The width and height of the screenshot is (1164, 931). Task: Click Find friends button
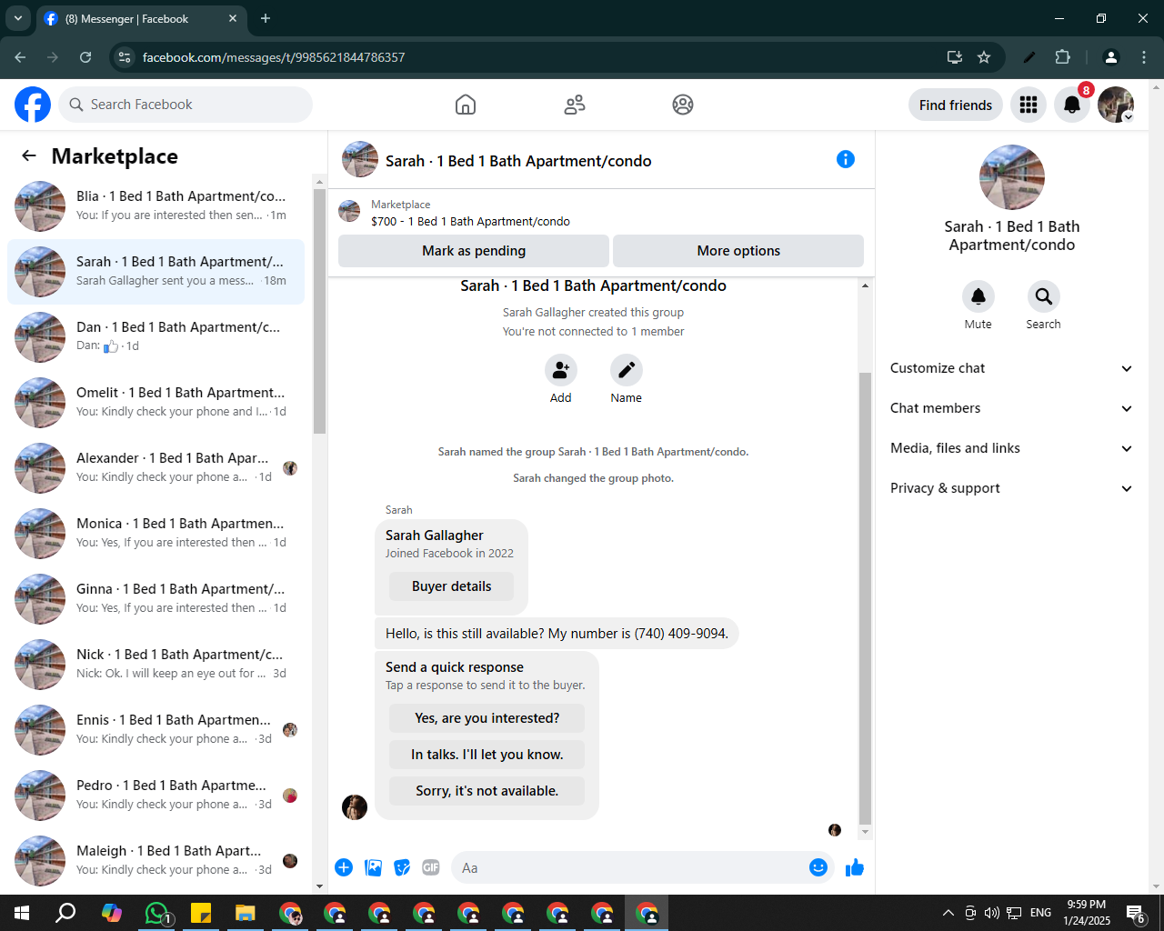click(956, 105)
